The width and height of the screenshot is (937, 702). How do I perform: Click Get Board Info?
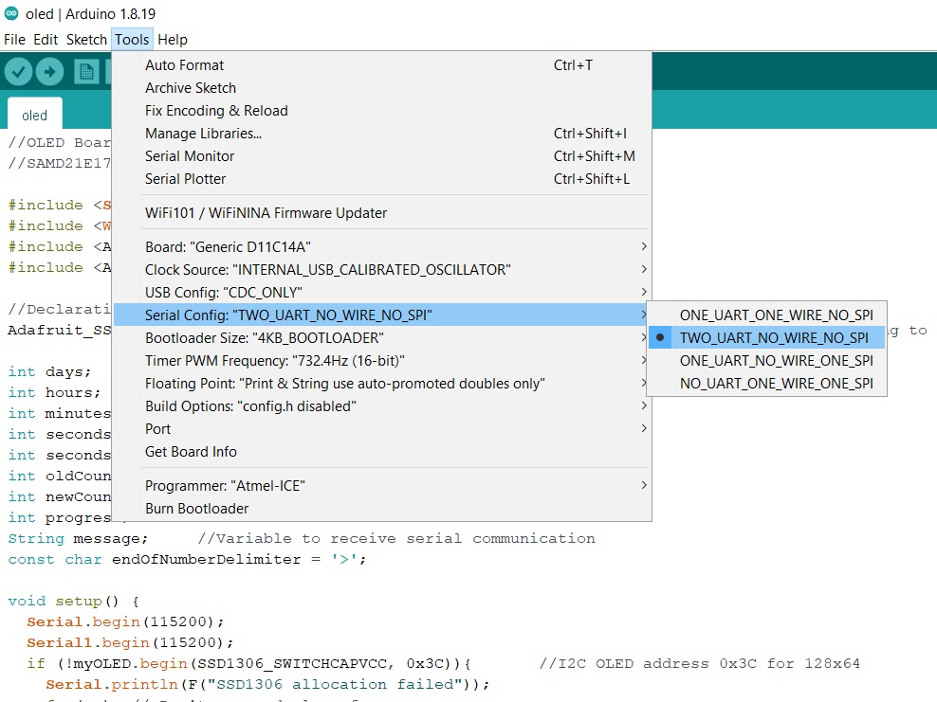[191, 451]
